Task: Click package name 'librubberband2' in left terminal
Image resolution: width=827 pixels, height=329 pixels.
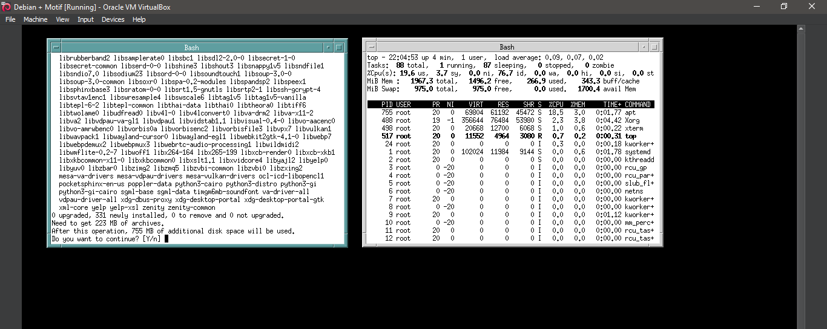Action: [85, 57]
